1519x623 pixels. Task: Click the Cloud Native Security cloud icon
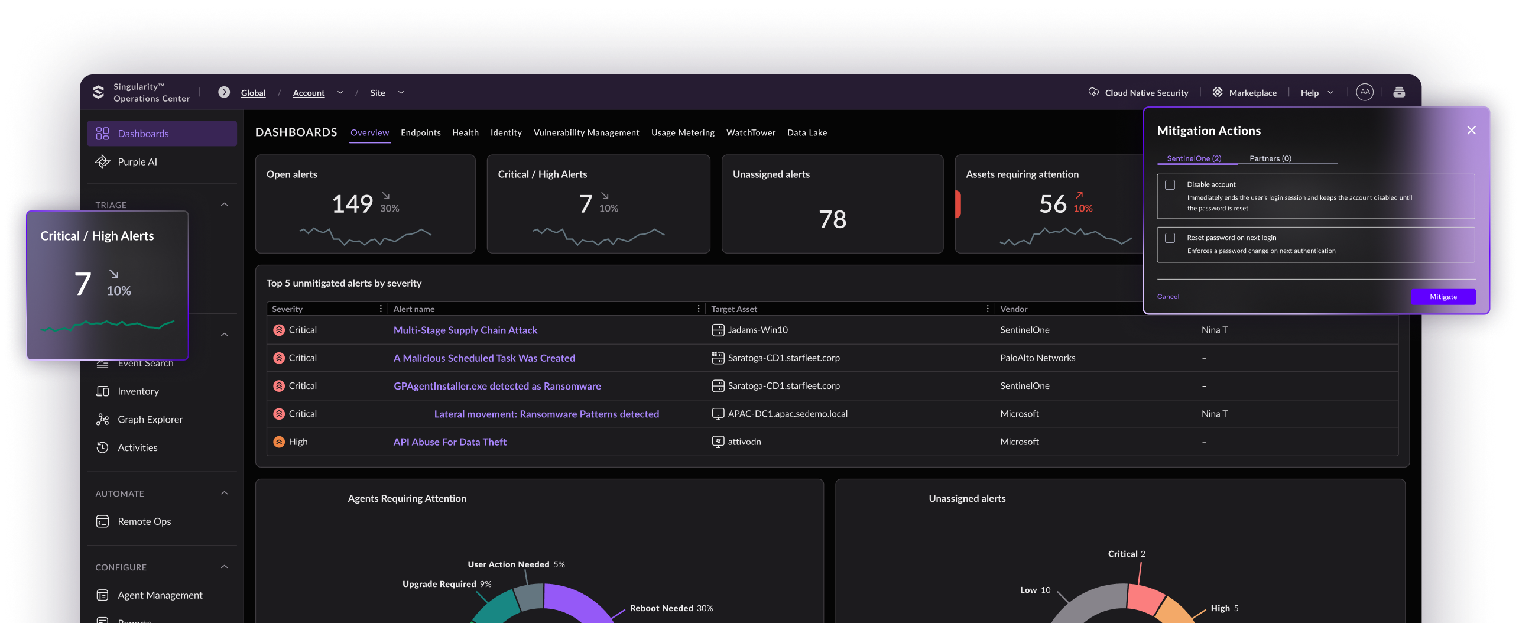(x=1093, y=92)
